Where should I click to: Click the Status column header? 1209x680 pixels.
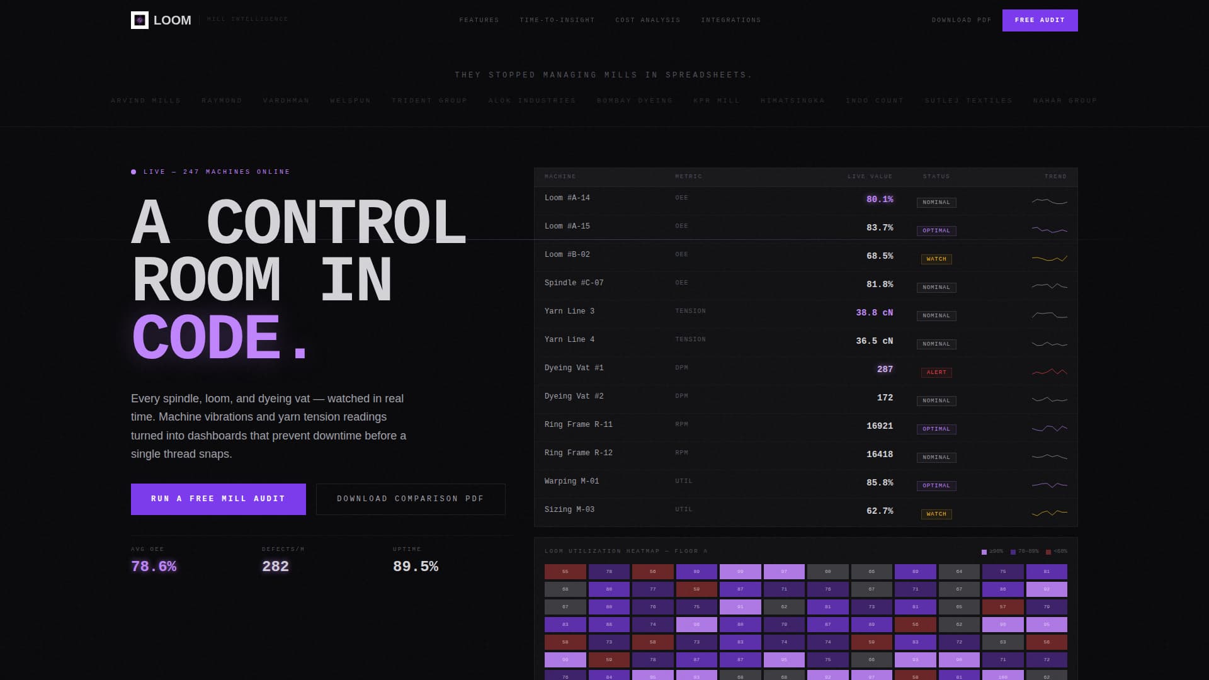pos(936,177)
